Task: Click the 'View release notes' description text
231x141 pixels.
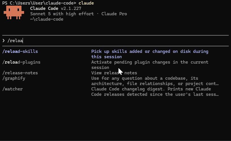Action: pyautogui.click(x=114, y=73)
